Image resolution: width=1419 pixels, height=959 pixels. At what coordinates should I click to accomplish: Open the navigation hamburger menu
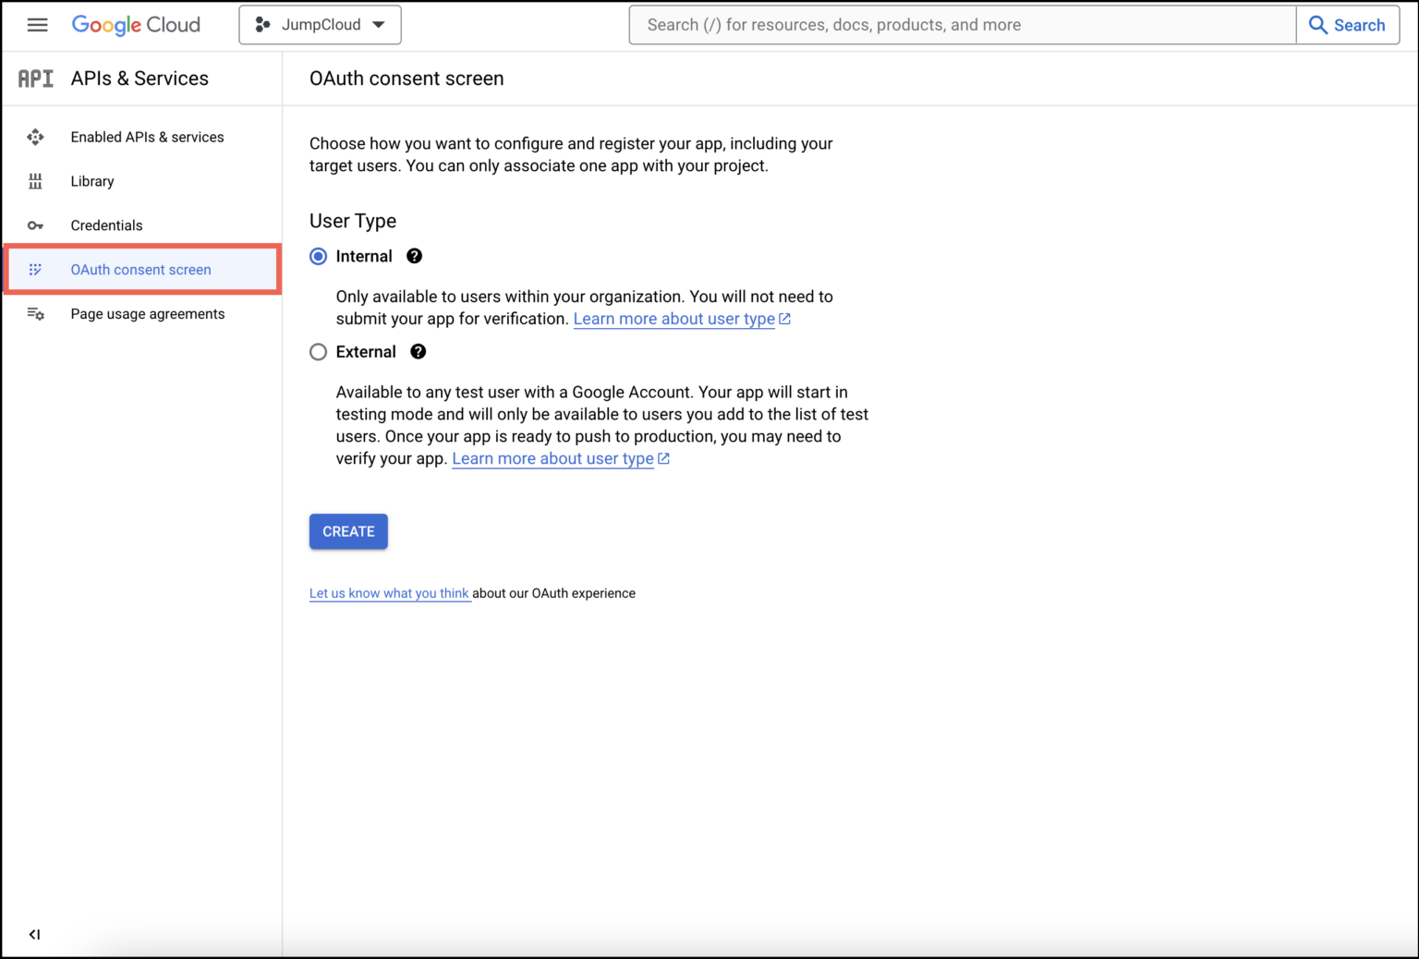[x=37, y=25]
